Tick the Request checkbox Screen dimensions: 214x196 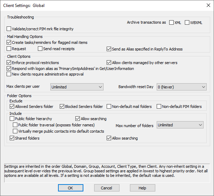click(x=9, y=49)
